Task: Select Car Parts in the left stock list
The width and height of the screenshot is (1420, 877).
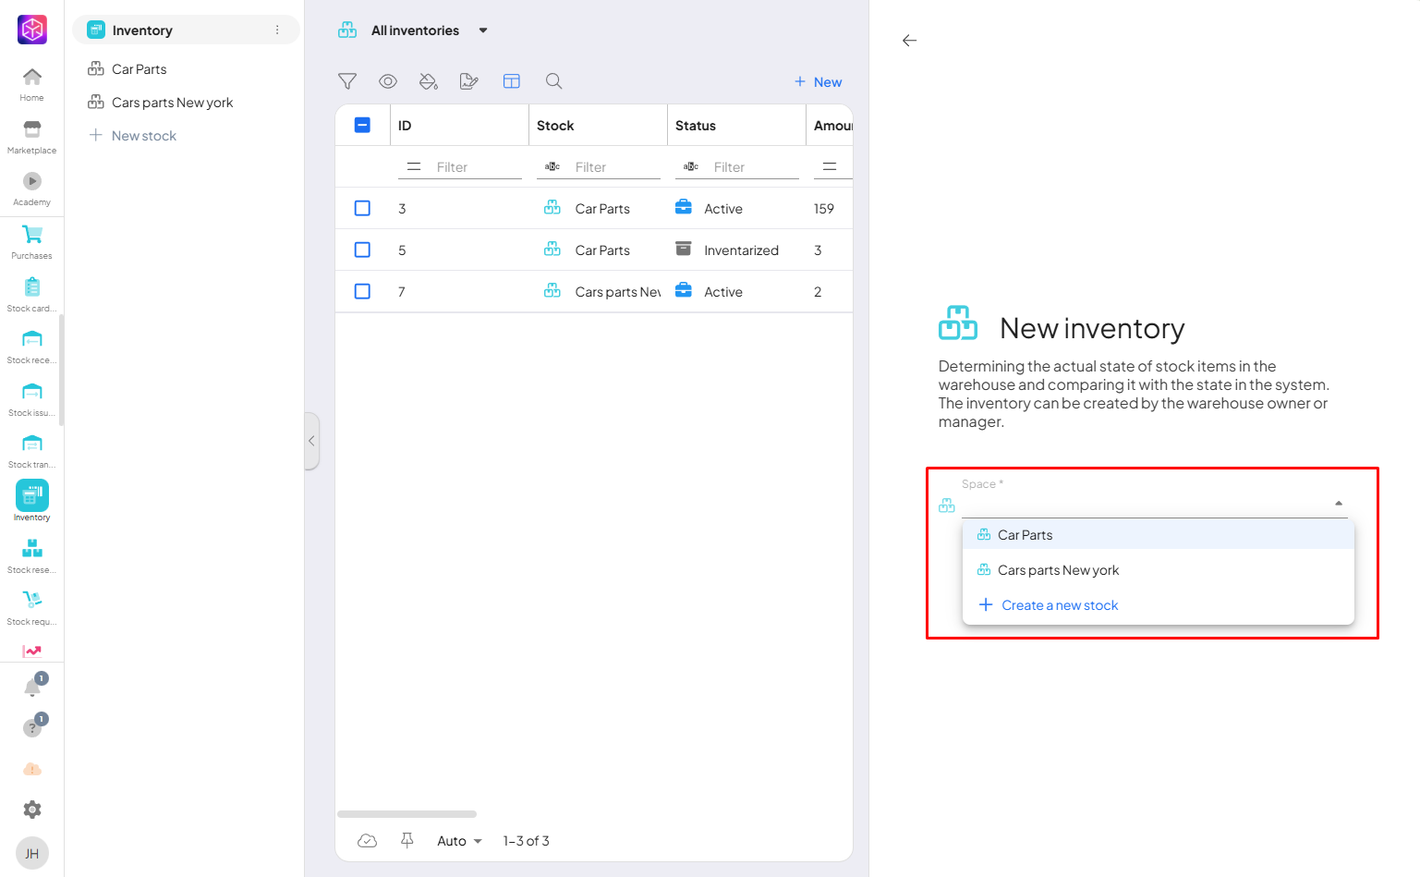Action: 140,69
